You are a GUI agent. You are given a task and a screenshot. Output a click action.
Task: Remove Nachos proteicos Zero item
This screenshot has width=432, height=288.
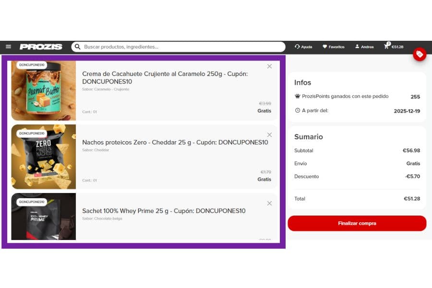(269, 135)
